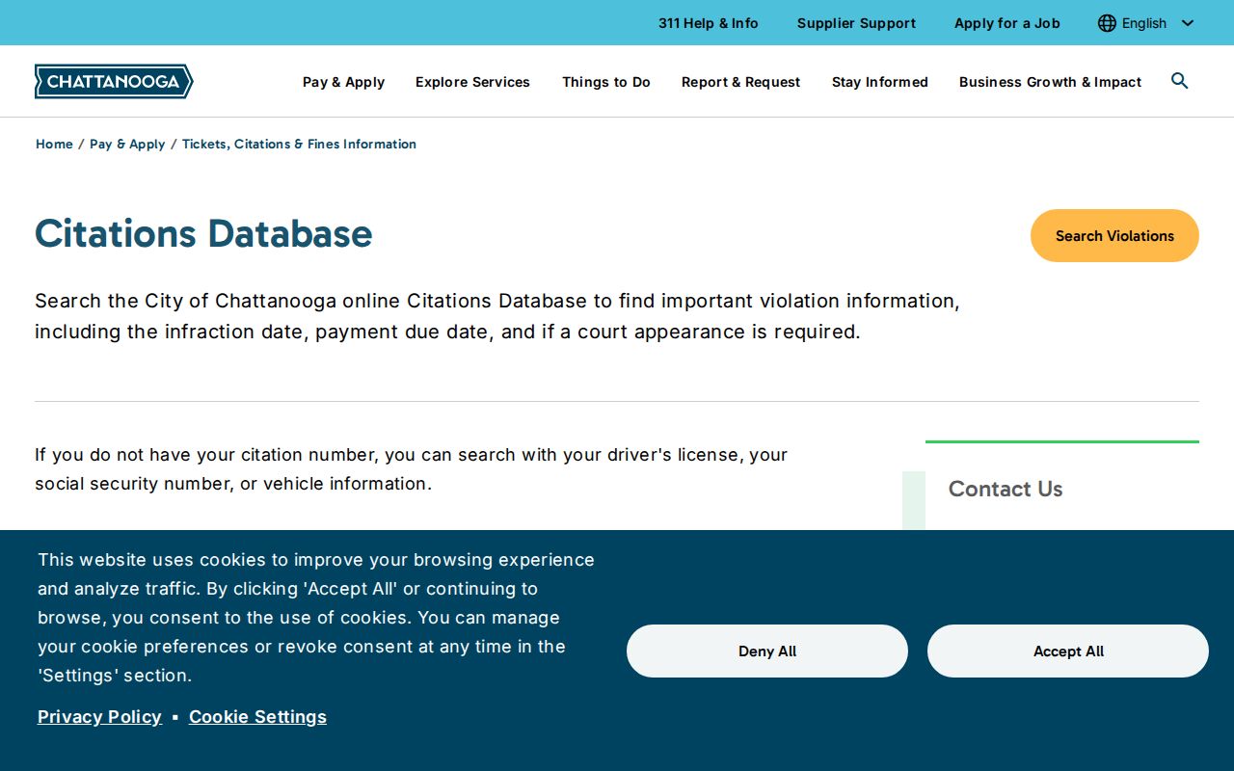Open the site search magnifier icon
The width and height of the screenshot is (1234, 771).
[x=1179, y=81]
